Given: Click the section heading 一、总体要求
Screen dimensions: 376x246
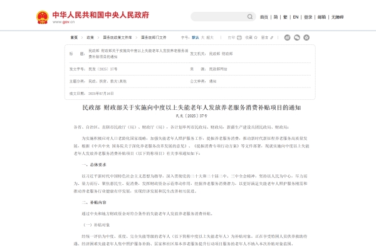Looking at the screenshot, I should pos(94,165).
